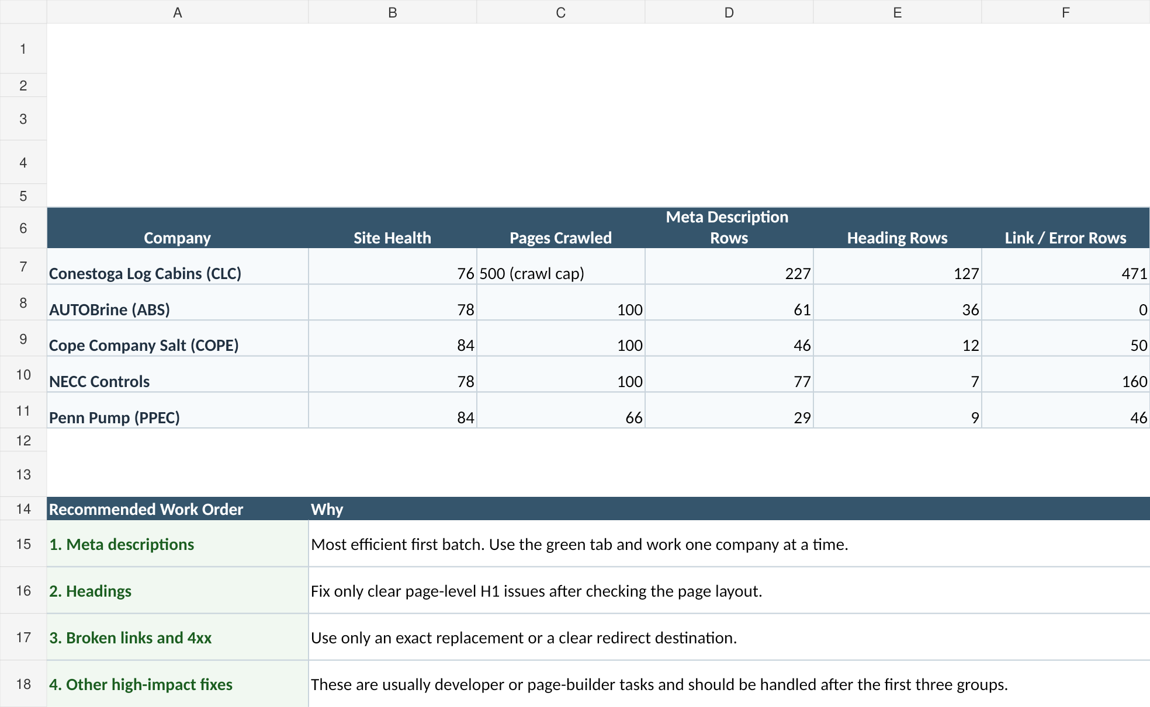The image size is (1150, 707).
Task: Click the 500 (crawl cap) cell
Action: (561, 267)
